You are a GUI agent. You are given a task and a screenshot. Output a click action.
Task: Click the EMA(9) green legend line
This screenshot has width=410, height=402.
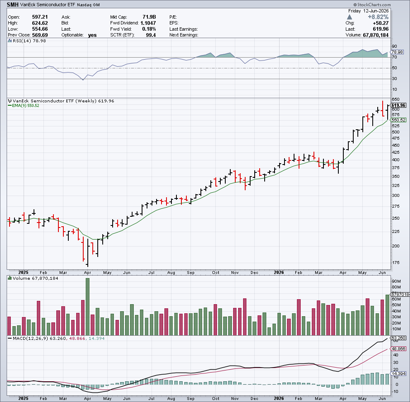tap(10, 106)
